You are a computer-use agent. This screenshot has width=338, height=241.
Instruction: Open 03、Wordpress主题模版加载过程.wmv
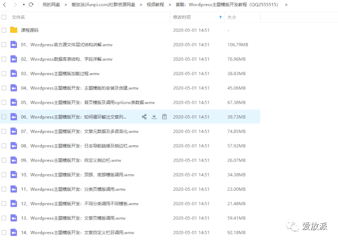[x=60, y=73]
